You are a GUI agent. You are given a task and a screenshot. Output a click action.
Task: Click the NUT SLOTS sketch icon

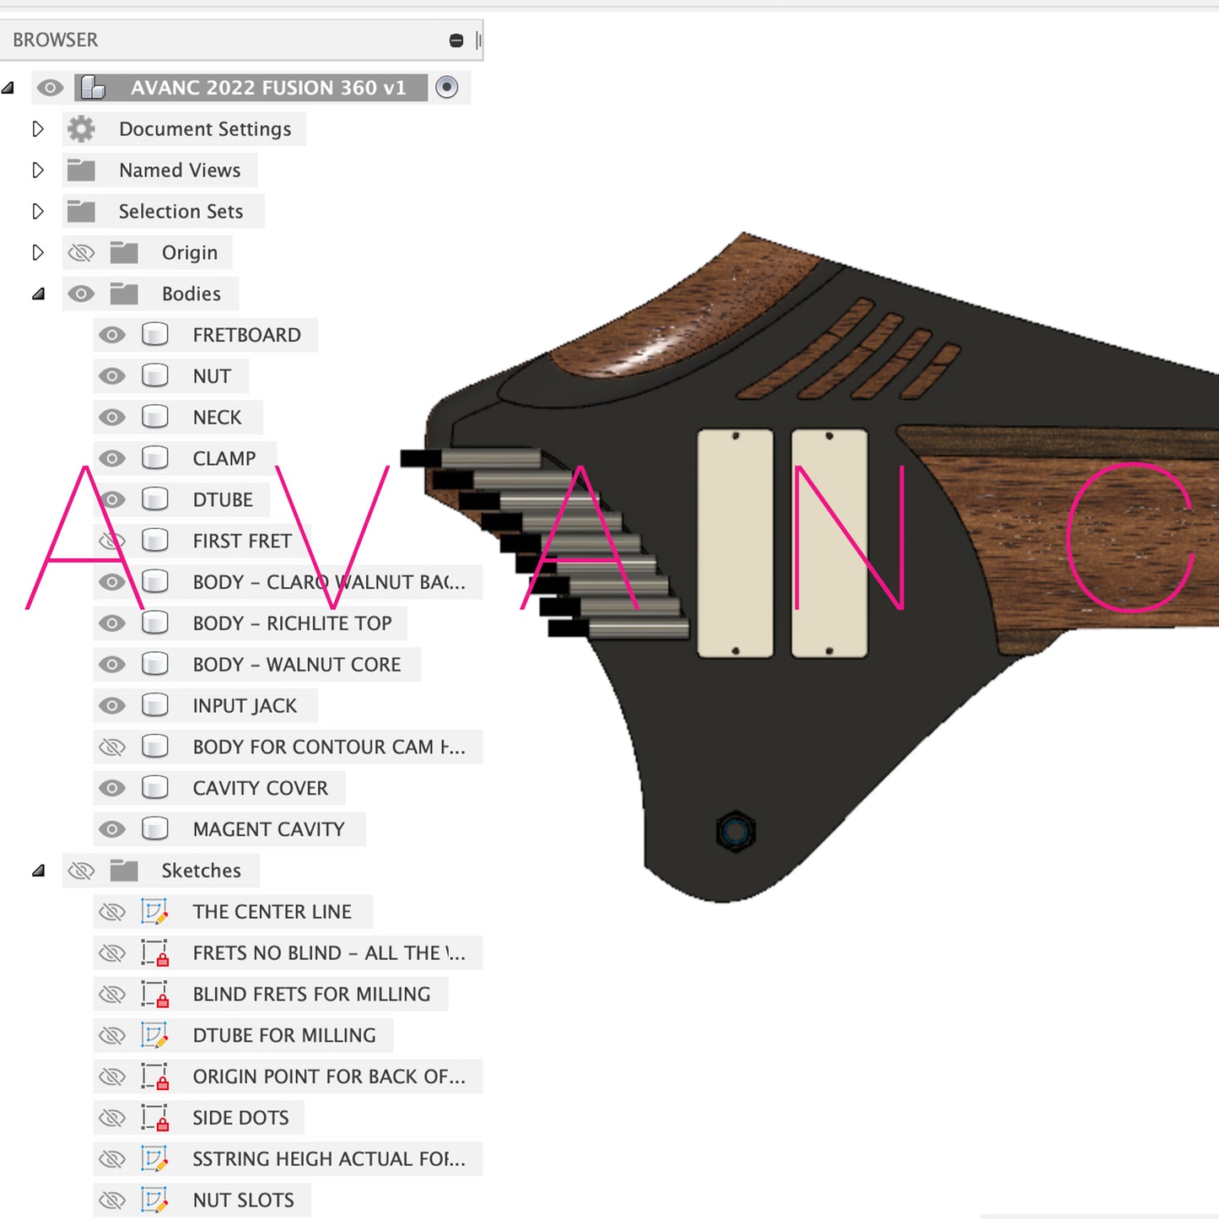pos(154,1200)
